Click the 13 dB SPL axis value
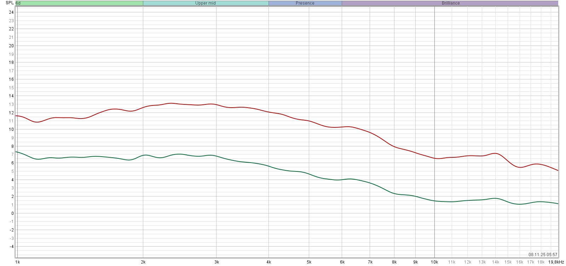The width and height of the screenshot is (566, 266). (x=11, y=104)
